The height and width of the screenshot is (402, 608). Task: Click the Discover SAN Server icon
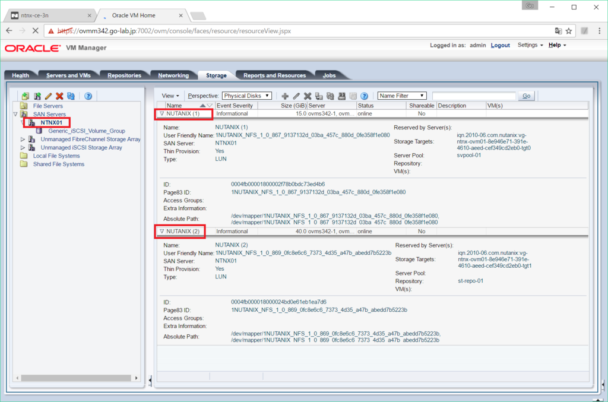pos(37,96)
